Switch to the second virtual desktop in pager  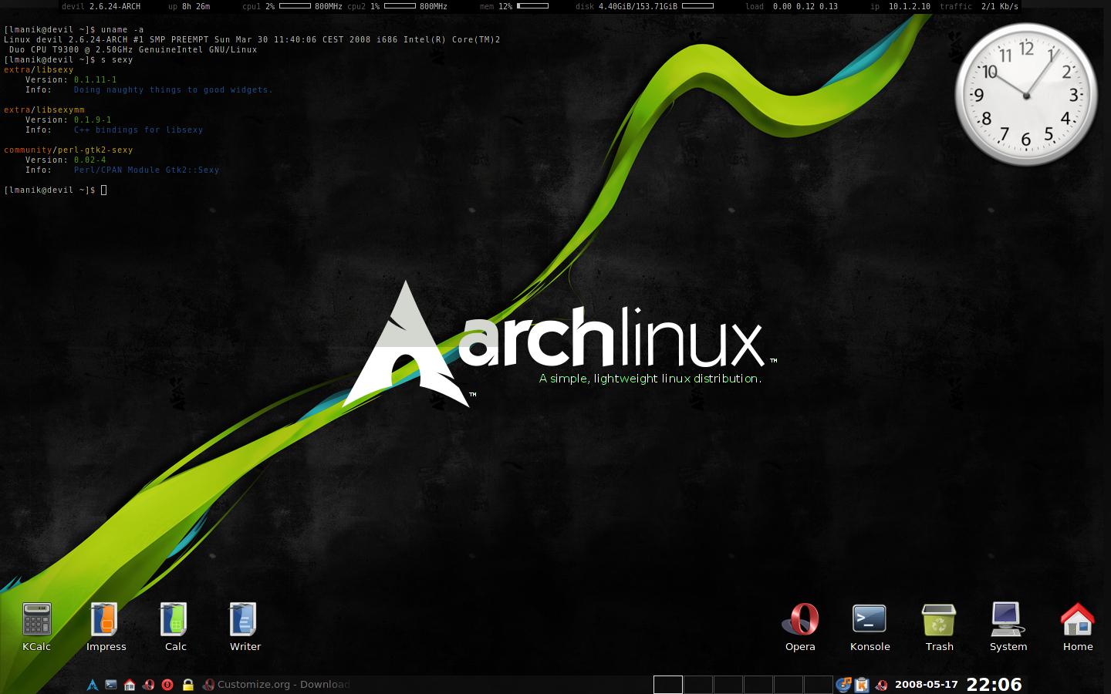coord(698,685)
